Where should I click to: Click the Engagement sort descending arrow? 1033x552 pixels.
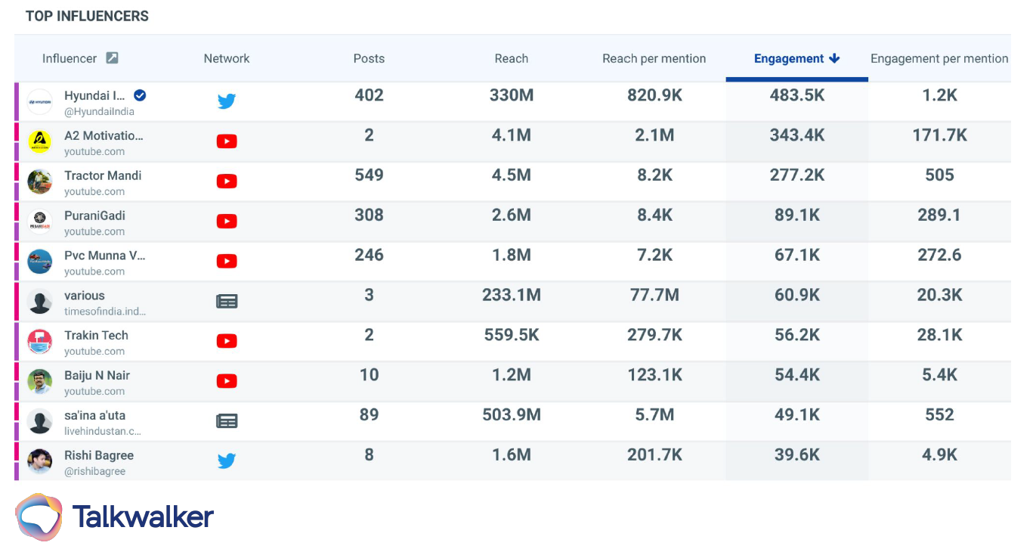(x=834, y=58)
